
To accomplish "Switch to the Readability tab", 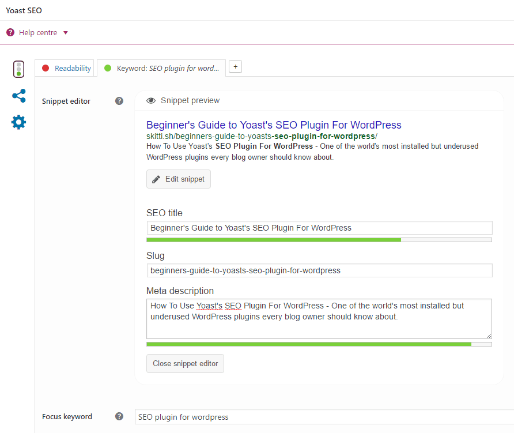I will click(x=65, y=68).
